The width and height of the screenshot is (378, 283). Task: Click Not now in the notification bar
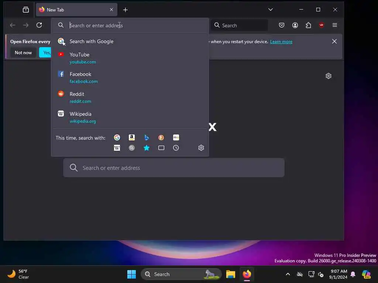tap(23, 52)
